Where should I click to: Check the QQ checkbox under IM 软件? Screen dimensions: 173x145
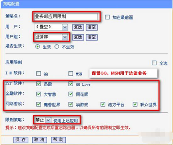[x=39, y=73]
